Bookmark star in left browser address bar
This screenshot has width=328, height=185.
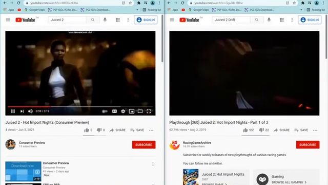click(130, 3)
